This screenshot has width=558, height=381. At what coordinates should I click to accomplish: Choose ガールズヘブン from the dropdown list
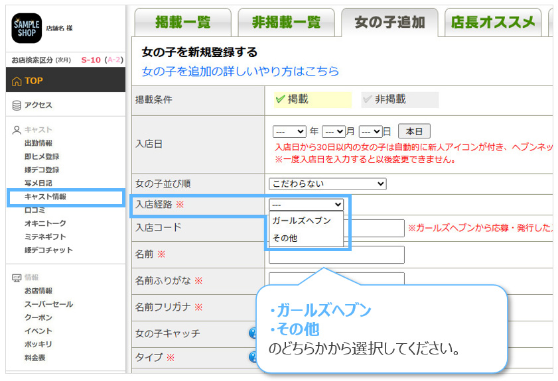(x=301, y=221)
